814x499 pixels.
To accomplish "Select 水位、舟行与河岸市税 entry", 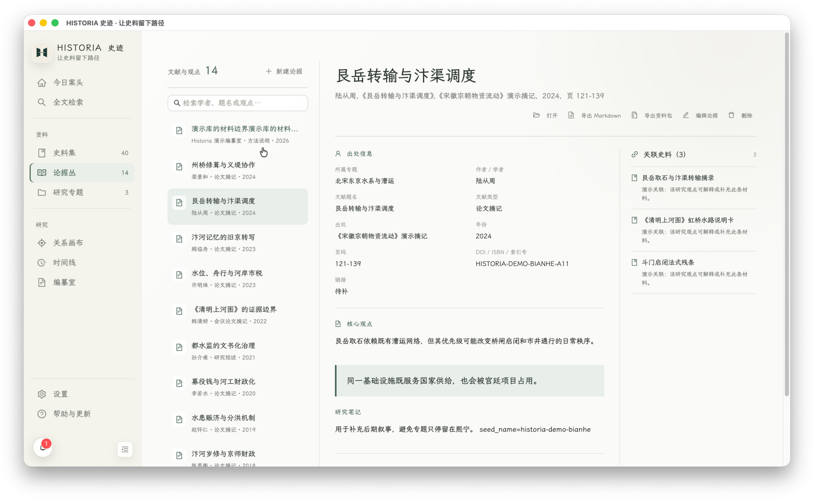I will pos(237,279).
